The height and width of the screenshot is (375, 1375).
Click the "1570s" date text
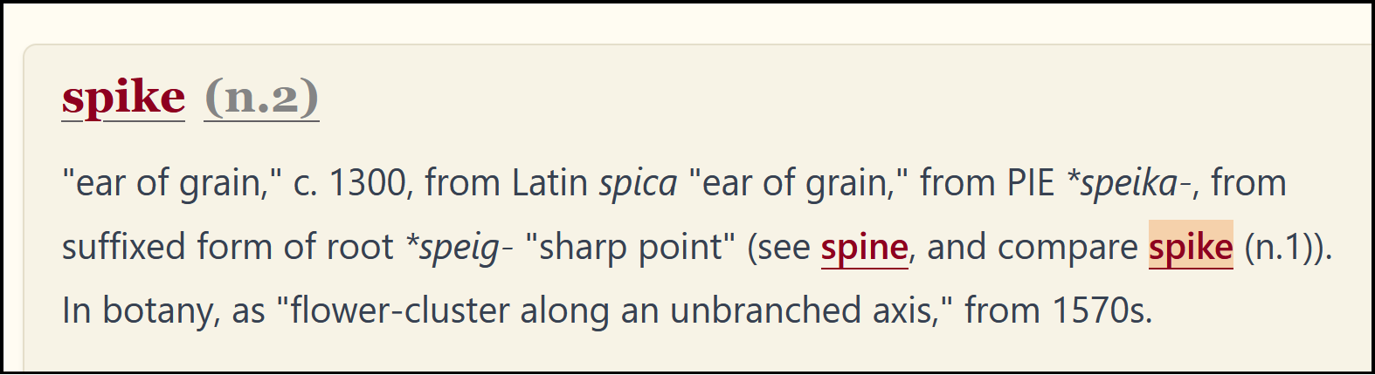point(1101,310)
